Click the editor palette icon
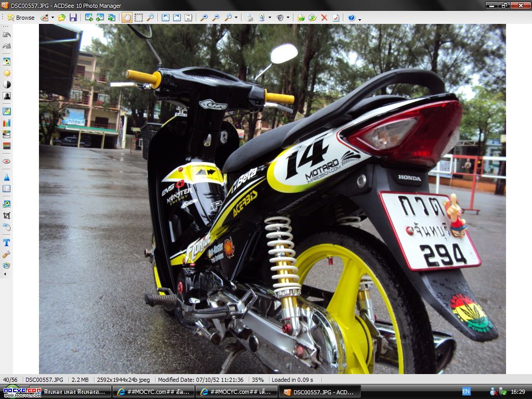 [45, 18]
